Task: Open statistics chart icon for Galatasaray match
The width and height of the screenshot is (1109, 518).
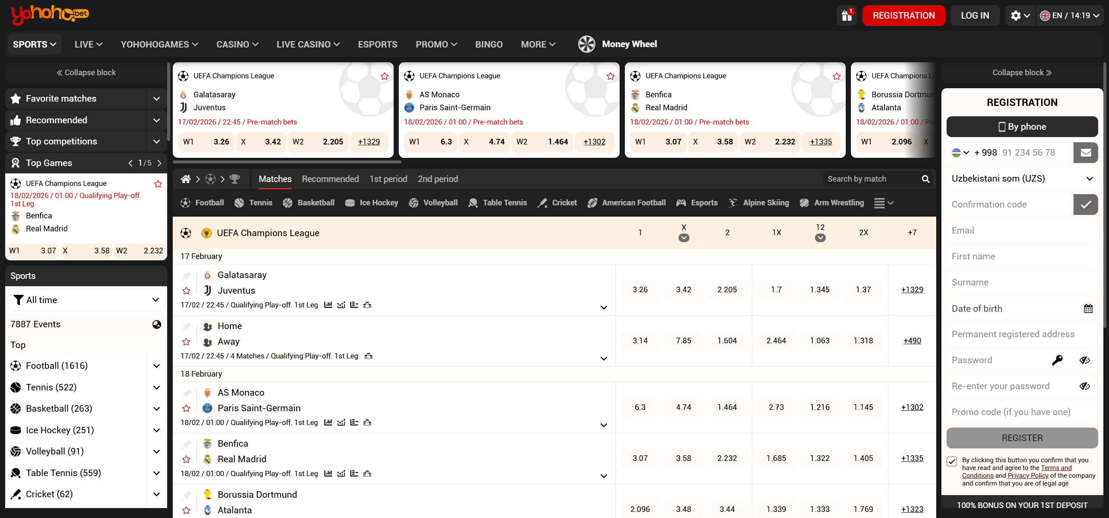Action: tap(328, 305)
